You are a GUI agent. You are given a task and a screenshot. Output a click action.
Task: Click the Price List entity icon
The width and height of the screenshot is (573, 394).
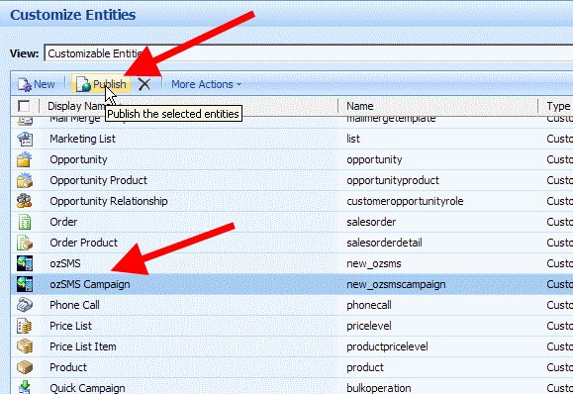click(x=25, y=326)
